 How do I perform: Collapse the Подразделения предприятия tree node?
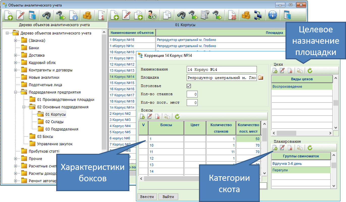tap(16, 92)
